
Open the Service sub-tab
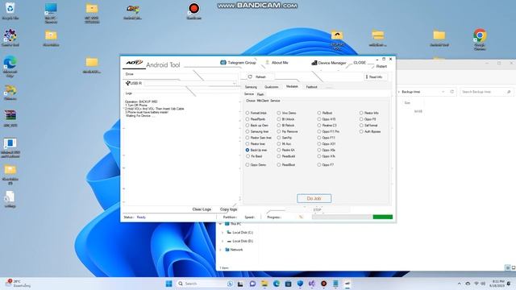[249, 94]
